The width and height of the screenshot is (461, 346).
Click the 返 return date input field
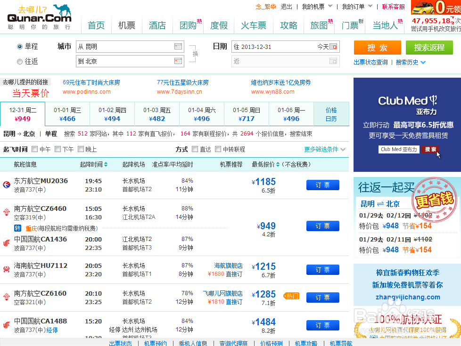point(283,62)
